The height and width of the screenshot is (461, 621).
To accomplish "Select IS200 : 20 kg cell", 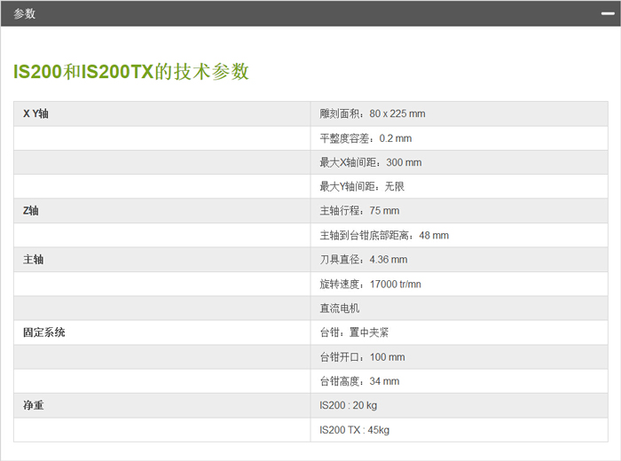I will coord(459,406).
